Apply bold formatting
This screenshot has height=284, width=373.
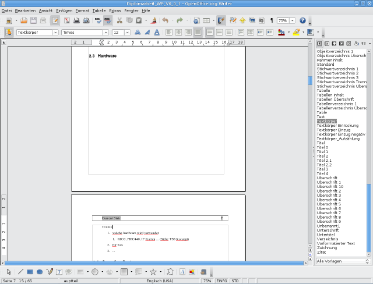pyautogui.click(x=138, y=32)
